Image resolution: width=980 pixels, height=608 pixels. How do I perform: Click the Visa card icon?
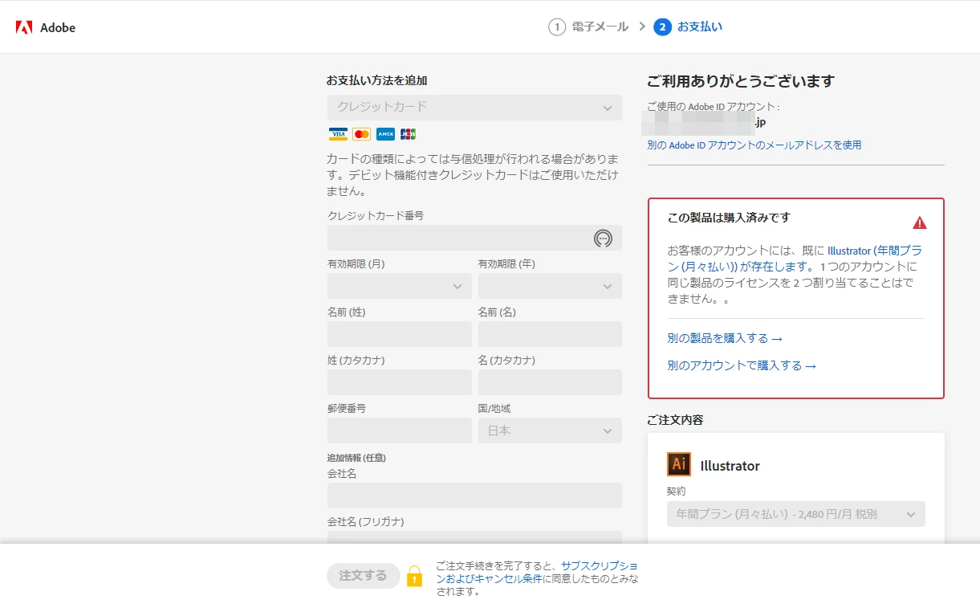(338, 134)
